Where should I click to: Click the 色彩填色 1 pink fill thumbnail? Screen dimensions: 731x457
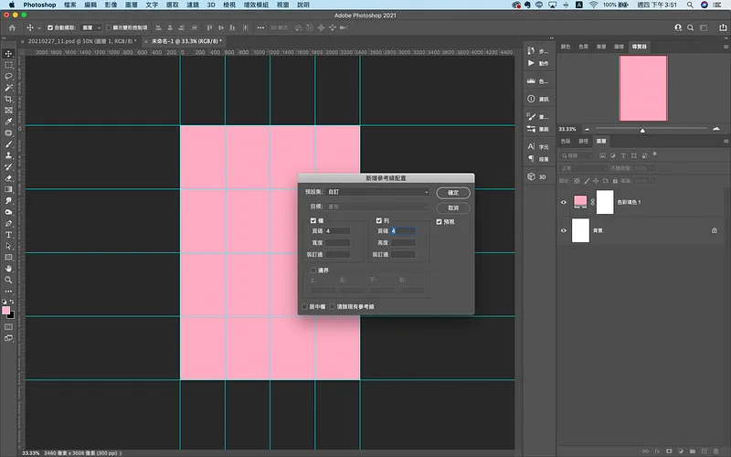[x=580, y=202]
